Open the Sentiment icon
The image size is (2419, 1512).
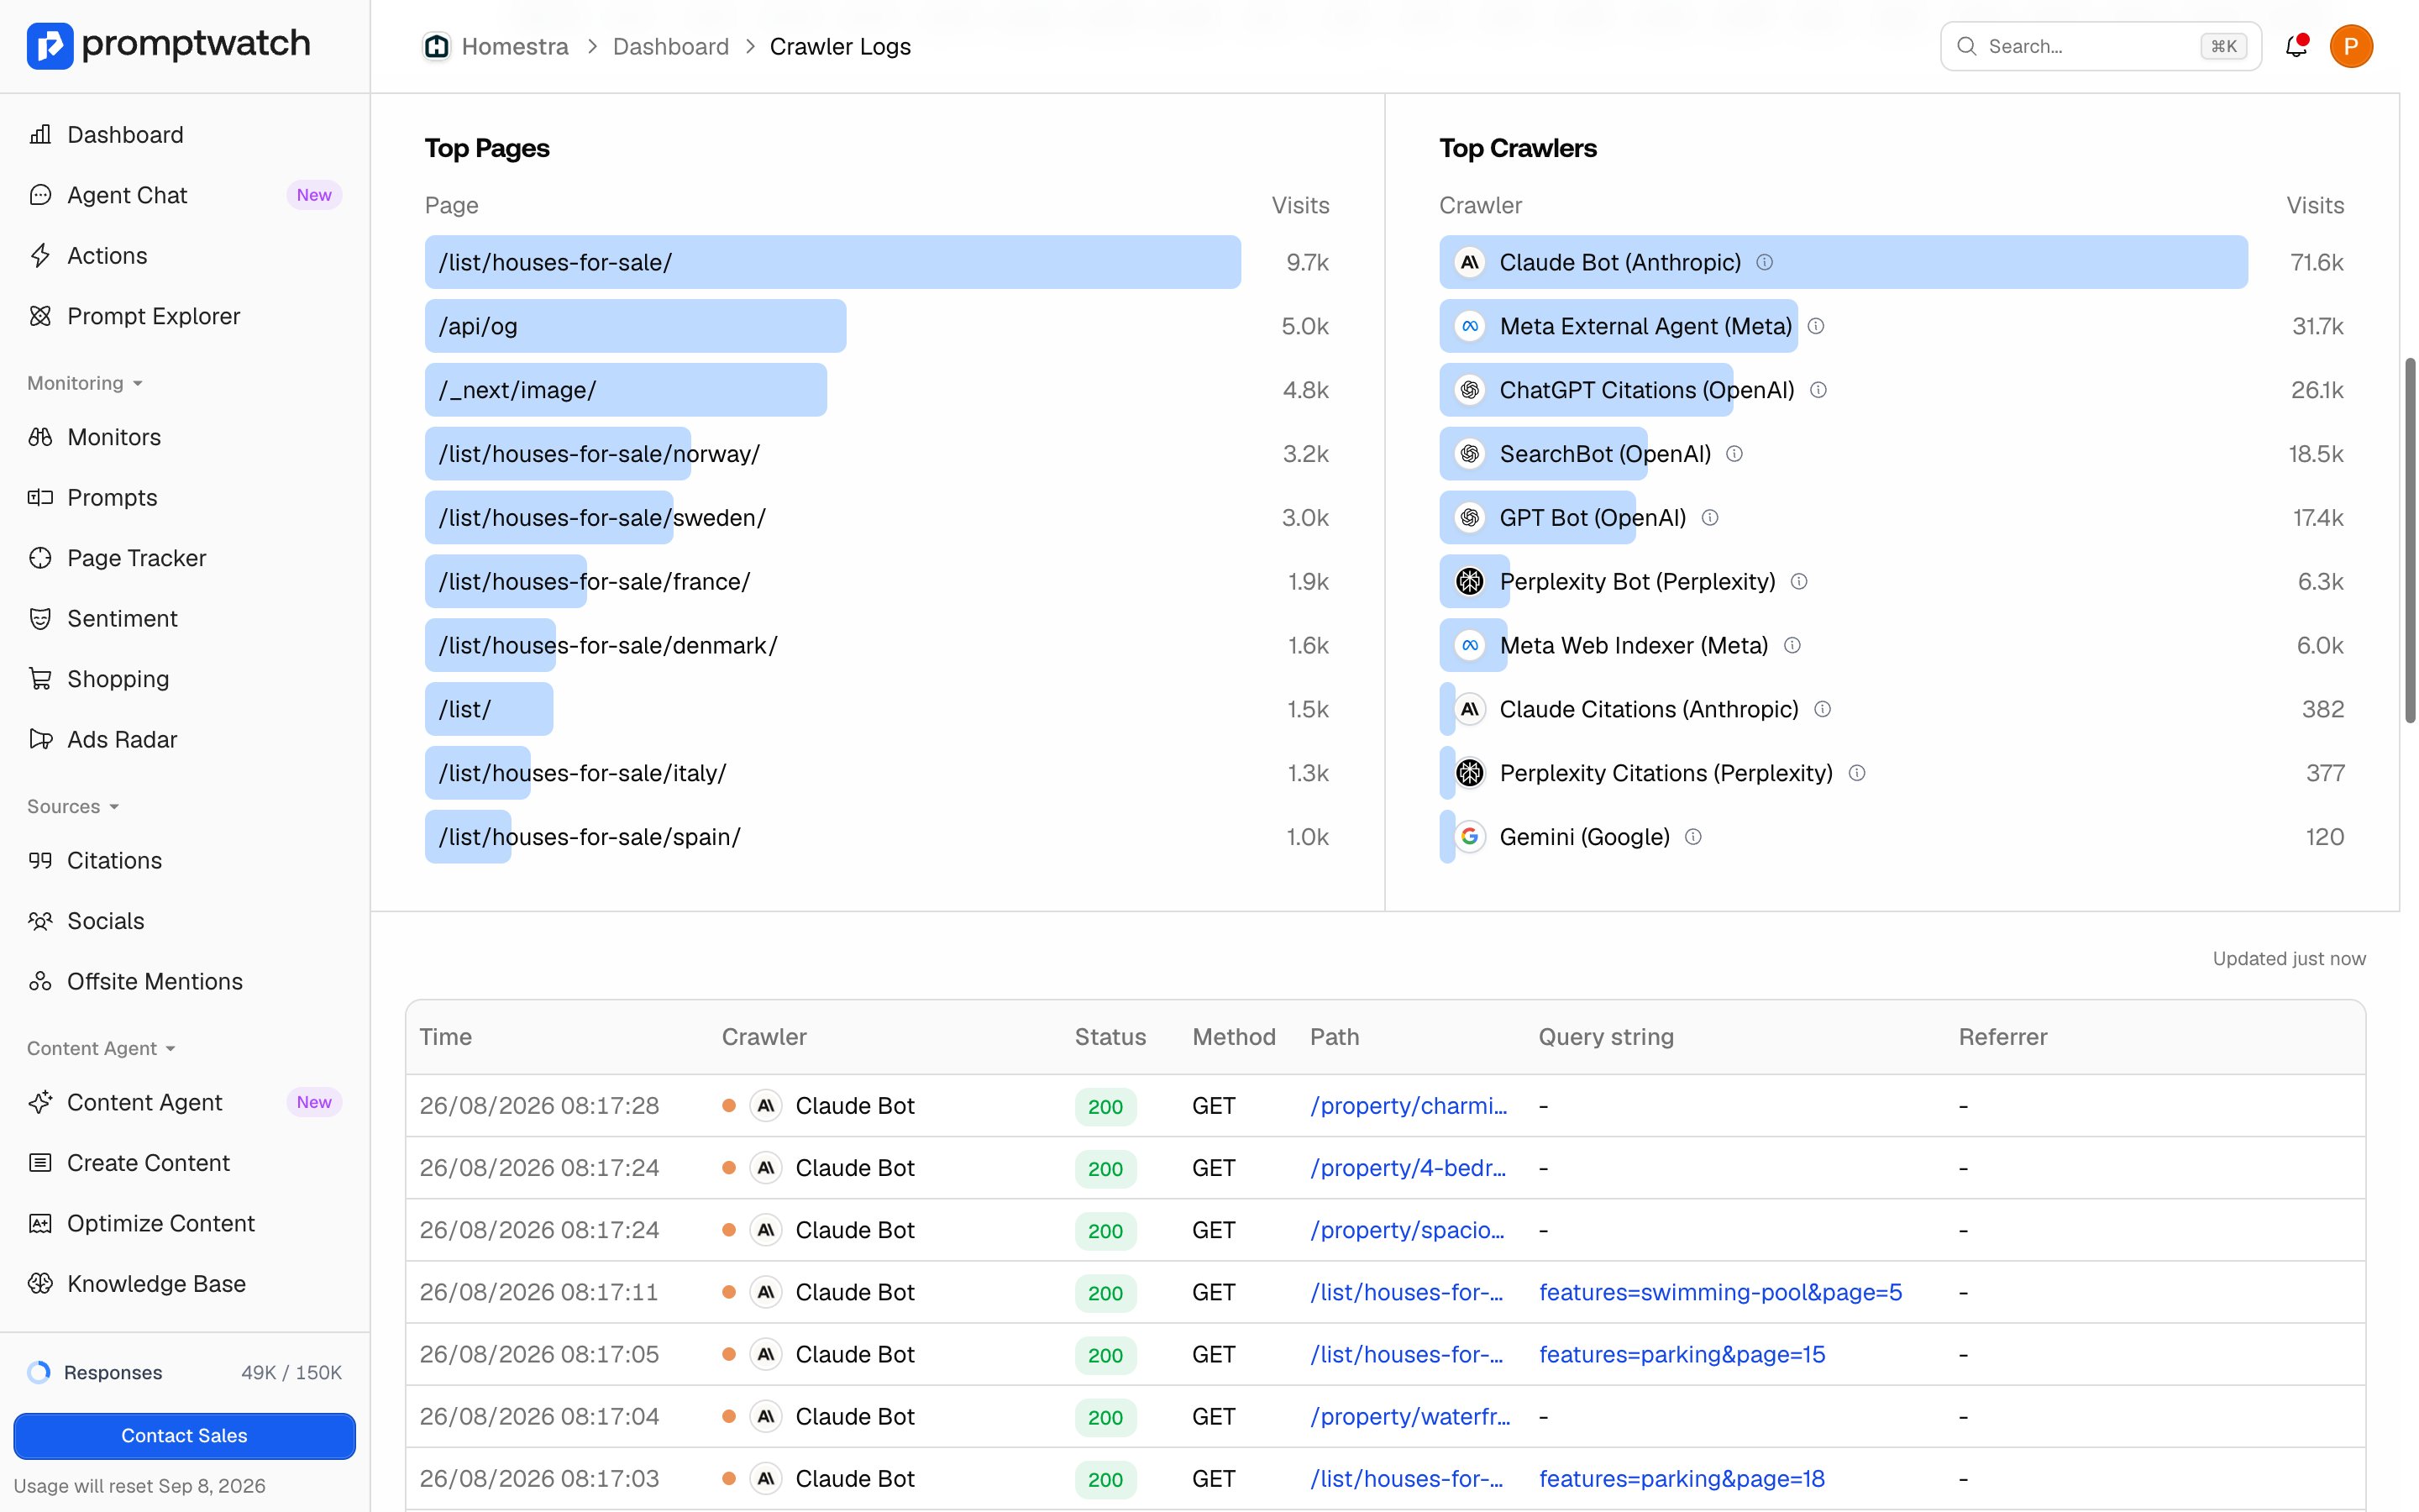[x=40, y=618]
